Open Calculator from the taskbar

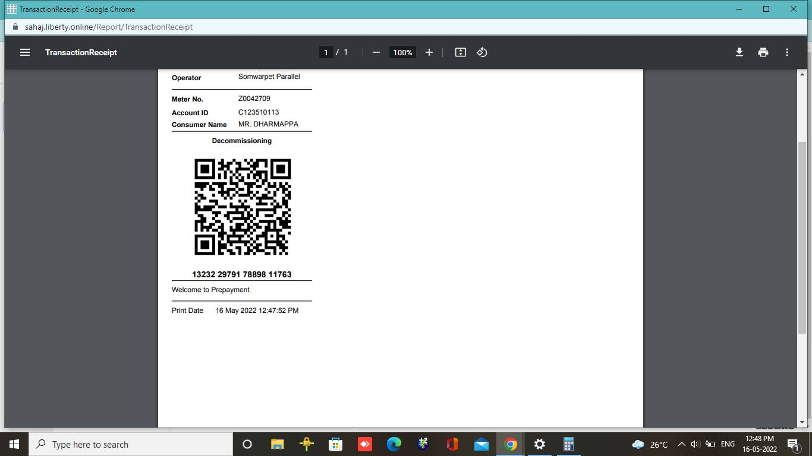(569, 444)
